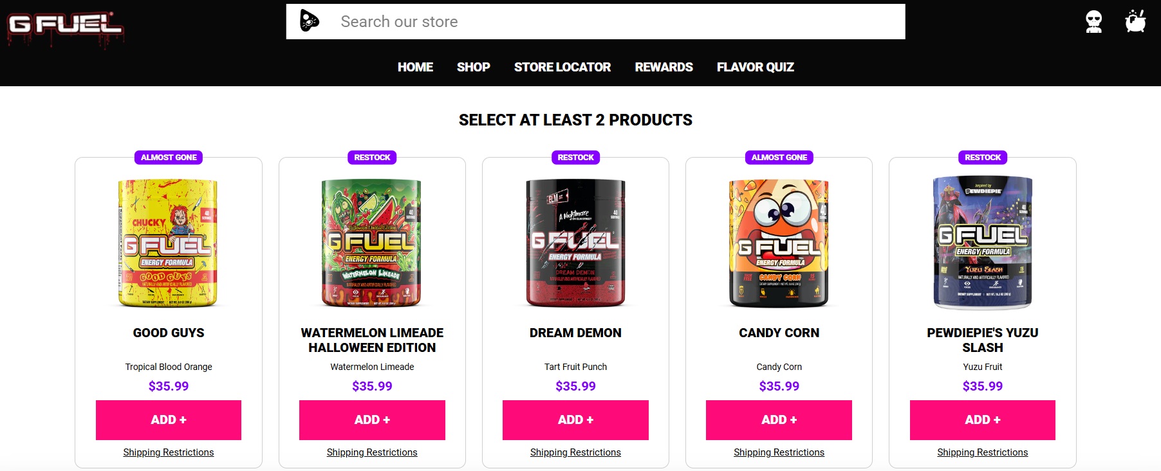Add Good Guys to the bundle
1161x471 pixels.
pos(168,420)
